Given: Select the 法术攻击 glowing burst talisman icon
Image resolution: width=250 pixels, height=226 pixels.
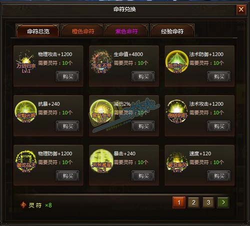Looking at the screenshot, I should pos(177,111).
